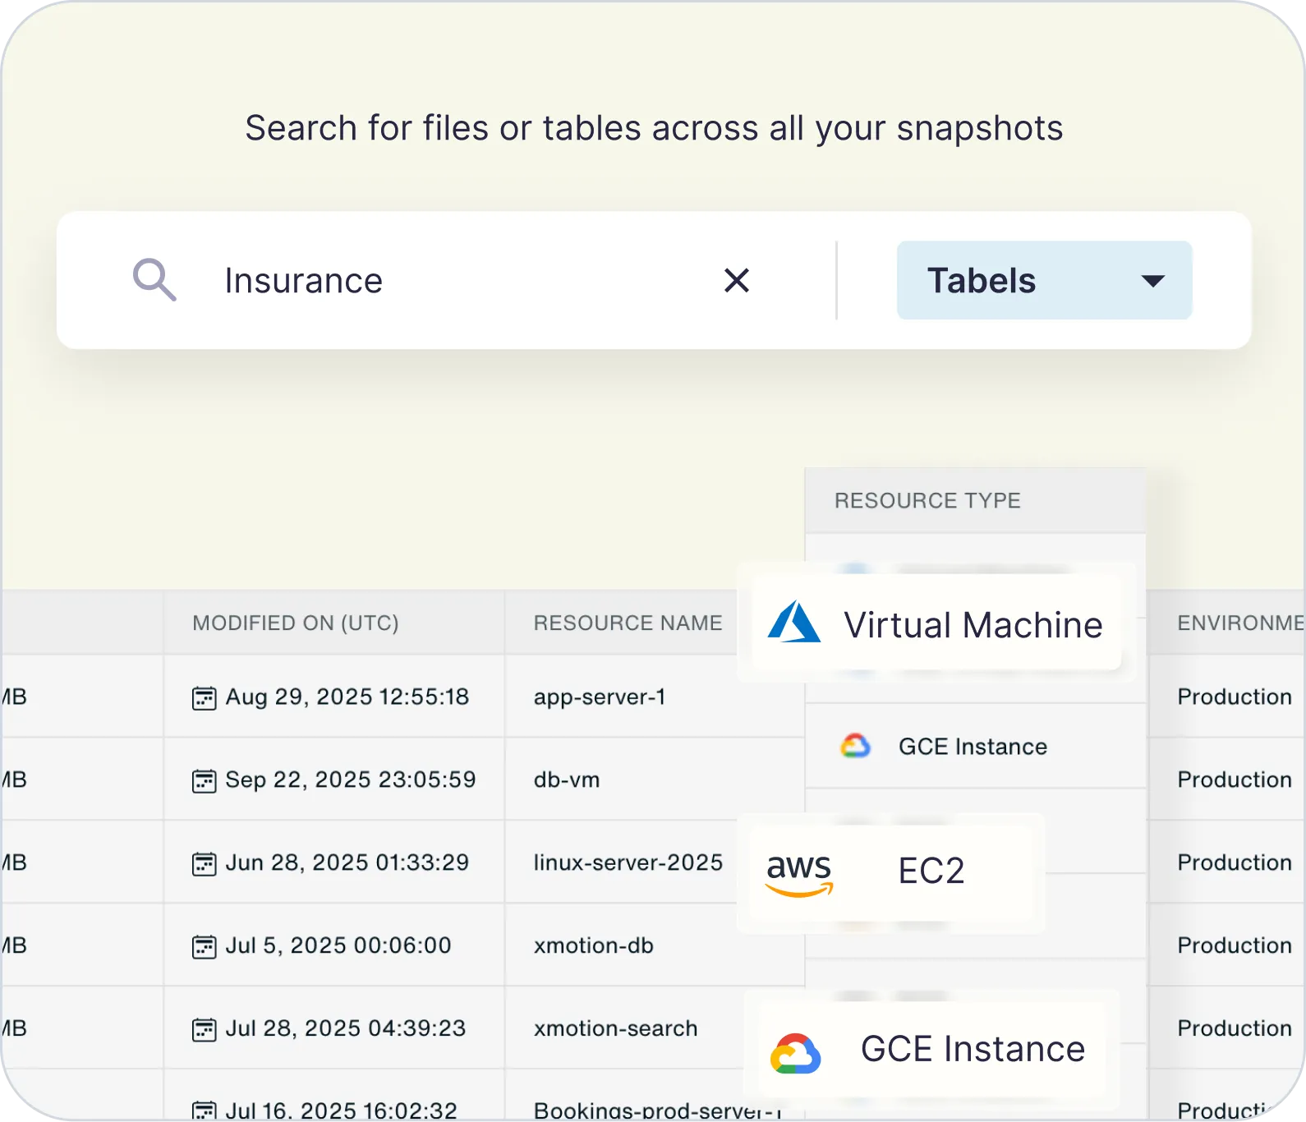Select the EC2 resource type card
This screenshot has height=1122, width=1306.
tap(891, 872)
